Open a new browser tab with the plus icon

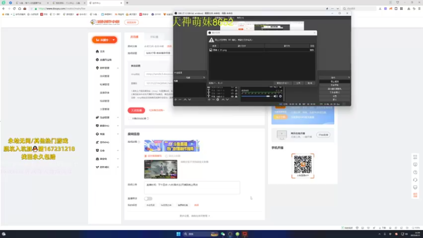coord(127,3)
